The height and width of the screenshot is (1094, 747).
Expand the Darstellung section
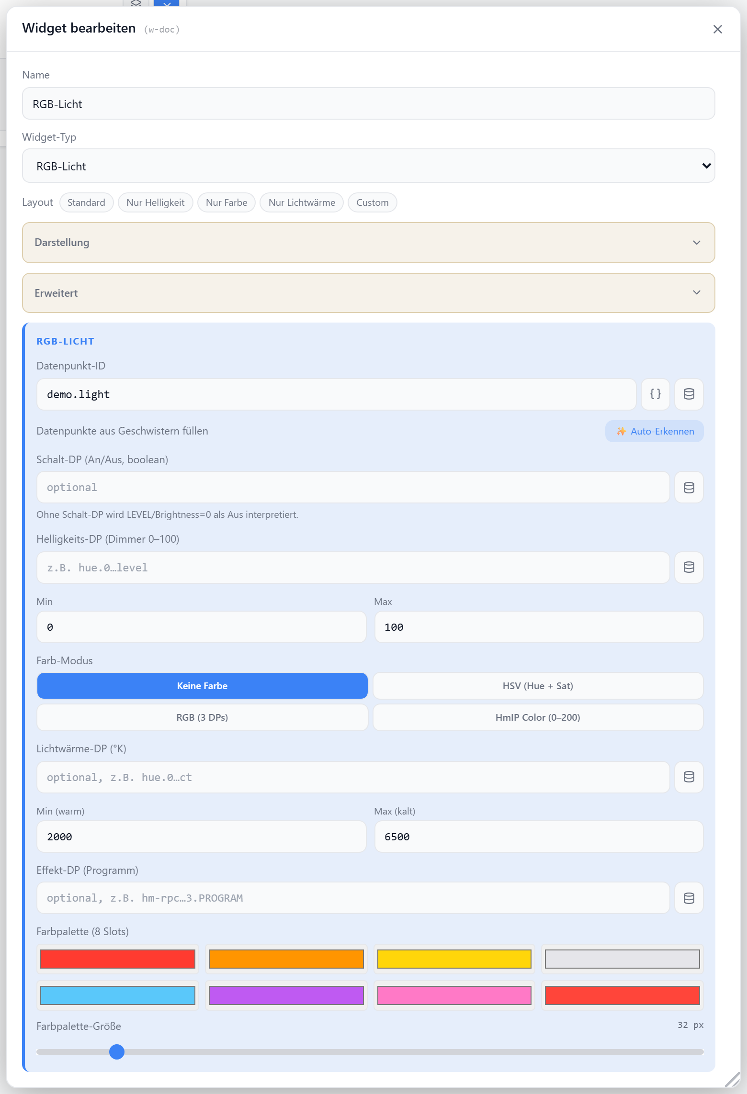(369, 242)
